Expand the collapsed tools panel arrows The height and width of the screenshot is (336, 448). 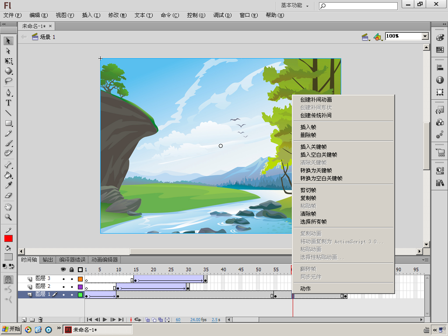(4, 24)
